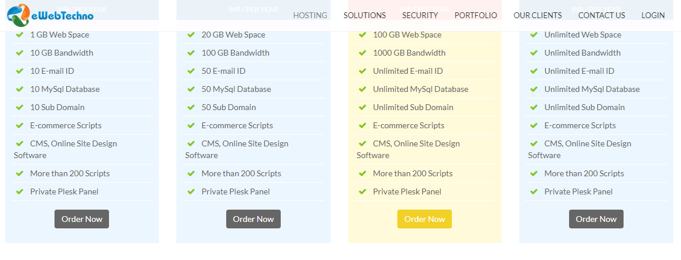This screenshot has width=681, height=260.
Task: Click the Private Plesk Panel checkmark in the 20 GB plan
Action: tap(191, 191)
